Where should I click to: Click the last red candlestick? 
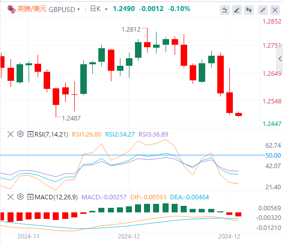pyautogui.click(x=239, y=114)
